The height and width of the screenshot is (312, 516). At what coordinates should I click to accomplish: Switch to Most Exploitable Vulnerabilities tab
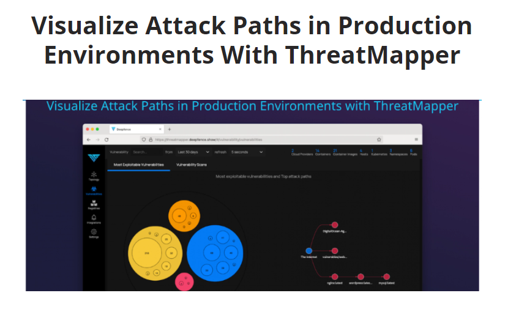pyautogui.click(x=138, y=165)
